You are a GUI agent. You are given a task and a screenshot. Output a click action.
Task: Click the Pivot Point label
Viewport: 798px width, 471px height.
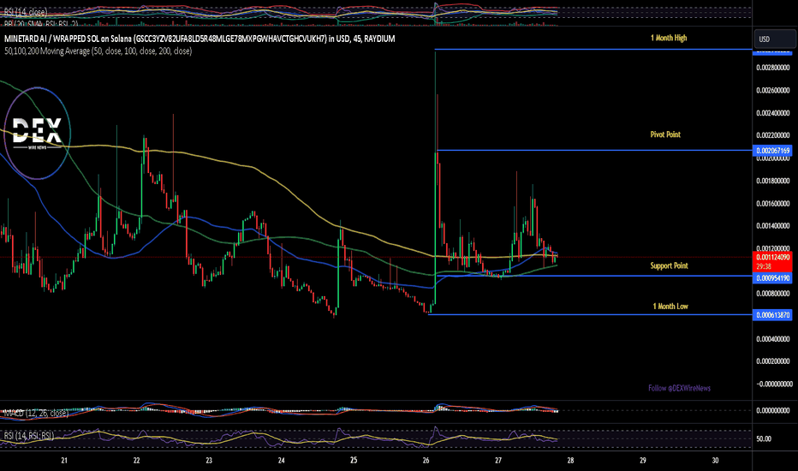pyautogui.click(x=665, y=134)
